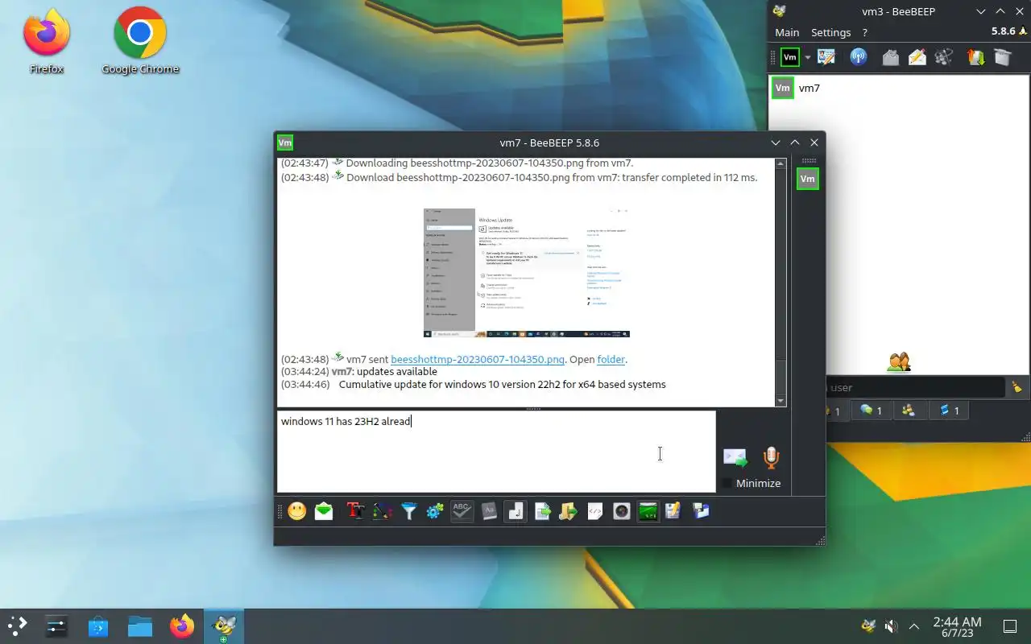Click the chat scrollbar down arrow

[x=780, y=401]
